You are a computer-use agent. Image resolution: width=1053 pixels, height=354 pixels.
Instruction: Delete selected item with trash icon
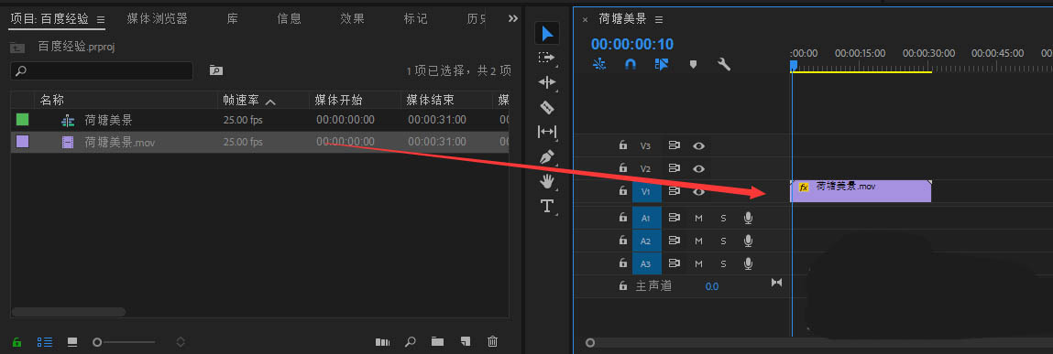coord(492,341)
